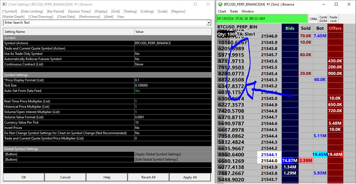Viewport: 356px width, 184px height.
Task: Click the OK button
Action: [24, 177]
